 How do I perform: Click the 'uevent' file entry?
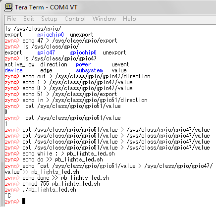click(x=120, y=64)
